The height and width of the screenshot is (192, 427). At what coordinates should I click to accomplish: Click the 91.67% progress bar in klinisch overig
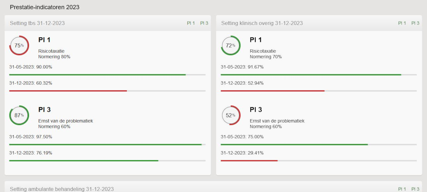(x=311, y=75)
